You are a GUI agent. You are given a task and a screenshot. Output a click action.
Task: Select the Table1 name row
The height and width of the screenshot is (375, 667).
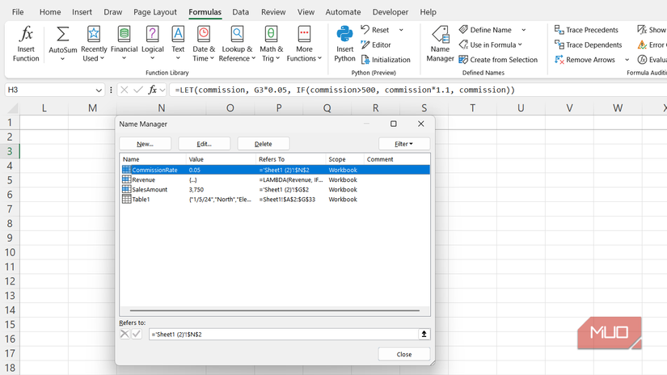(x=275, y=200)
